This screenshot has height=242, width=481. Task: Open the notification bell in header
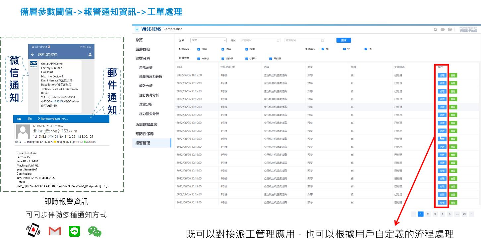pos(435,29)
